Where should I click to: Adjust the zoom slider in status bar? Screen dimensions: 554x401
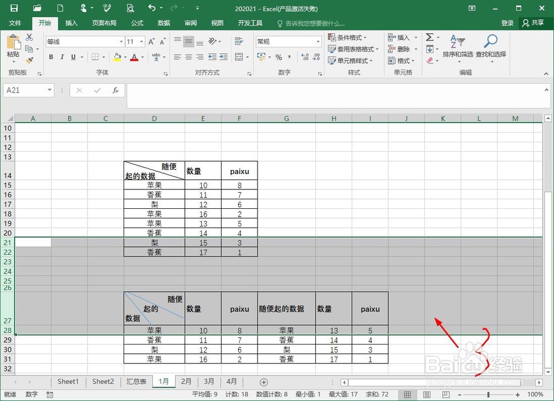(488, 395)
